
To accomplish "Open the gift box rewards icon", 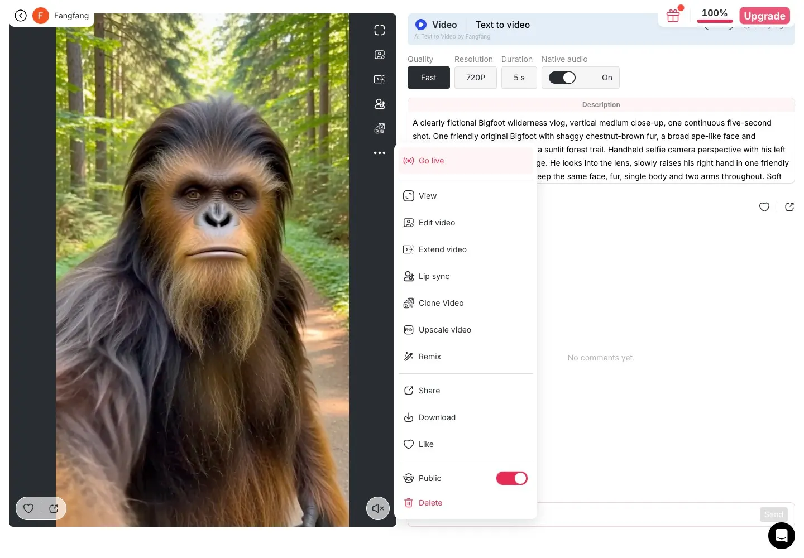I will (673, 16).
